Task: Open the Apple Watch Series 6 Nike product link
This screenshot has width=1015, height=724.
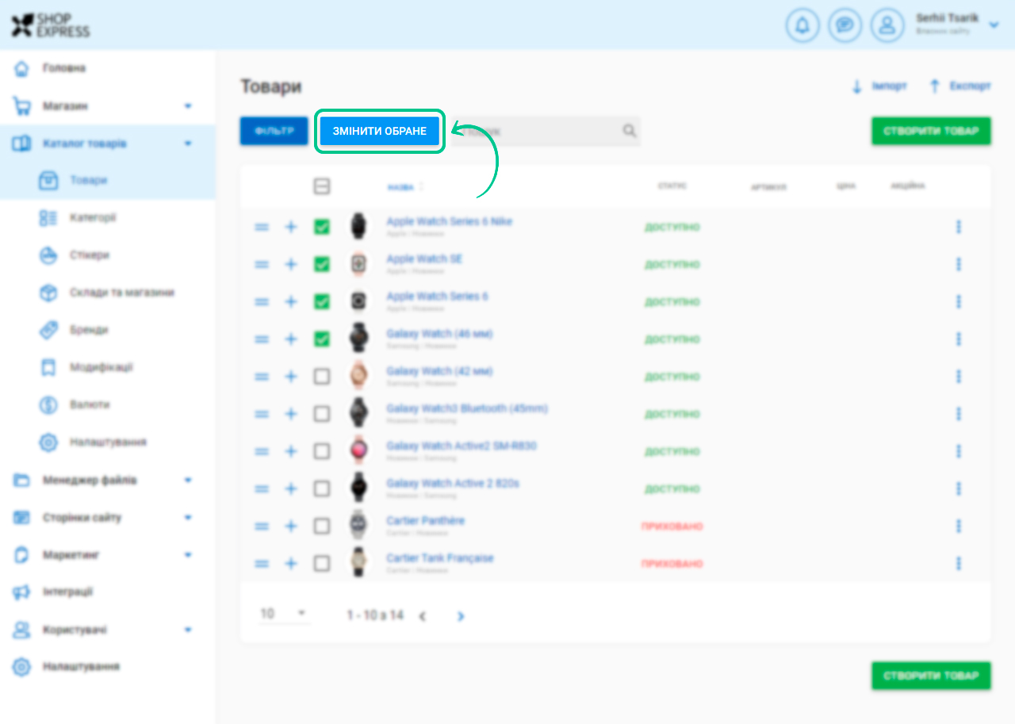Action: coord(450,221)
